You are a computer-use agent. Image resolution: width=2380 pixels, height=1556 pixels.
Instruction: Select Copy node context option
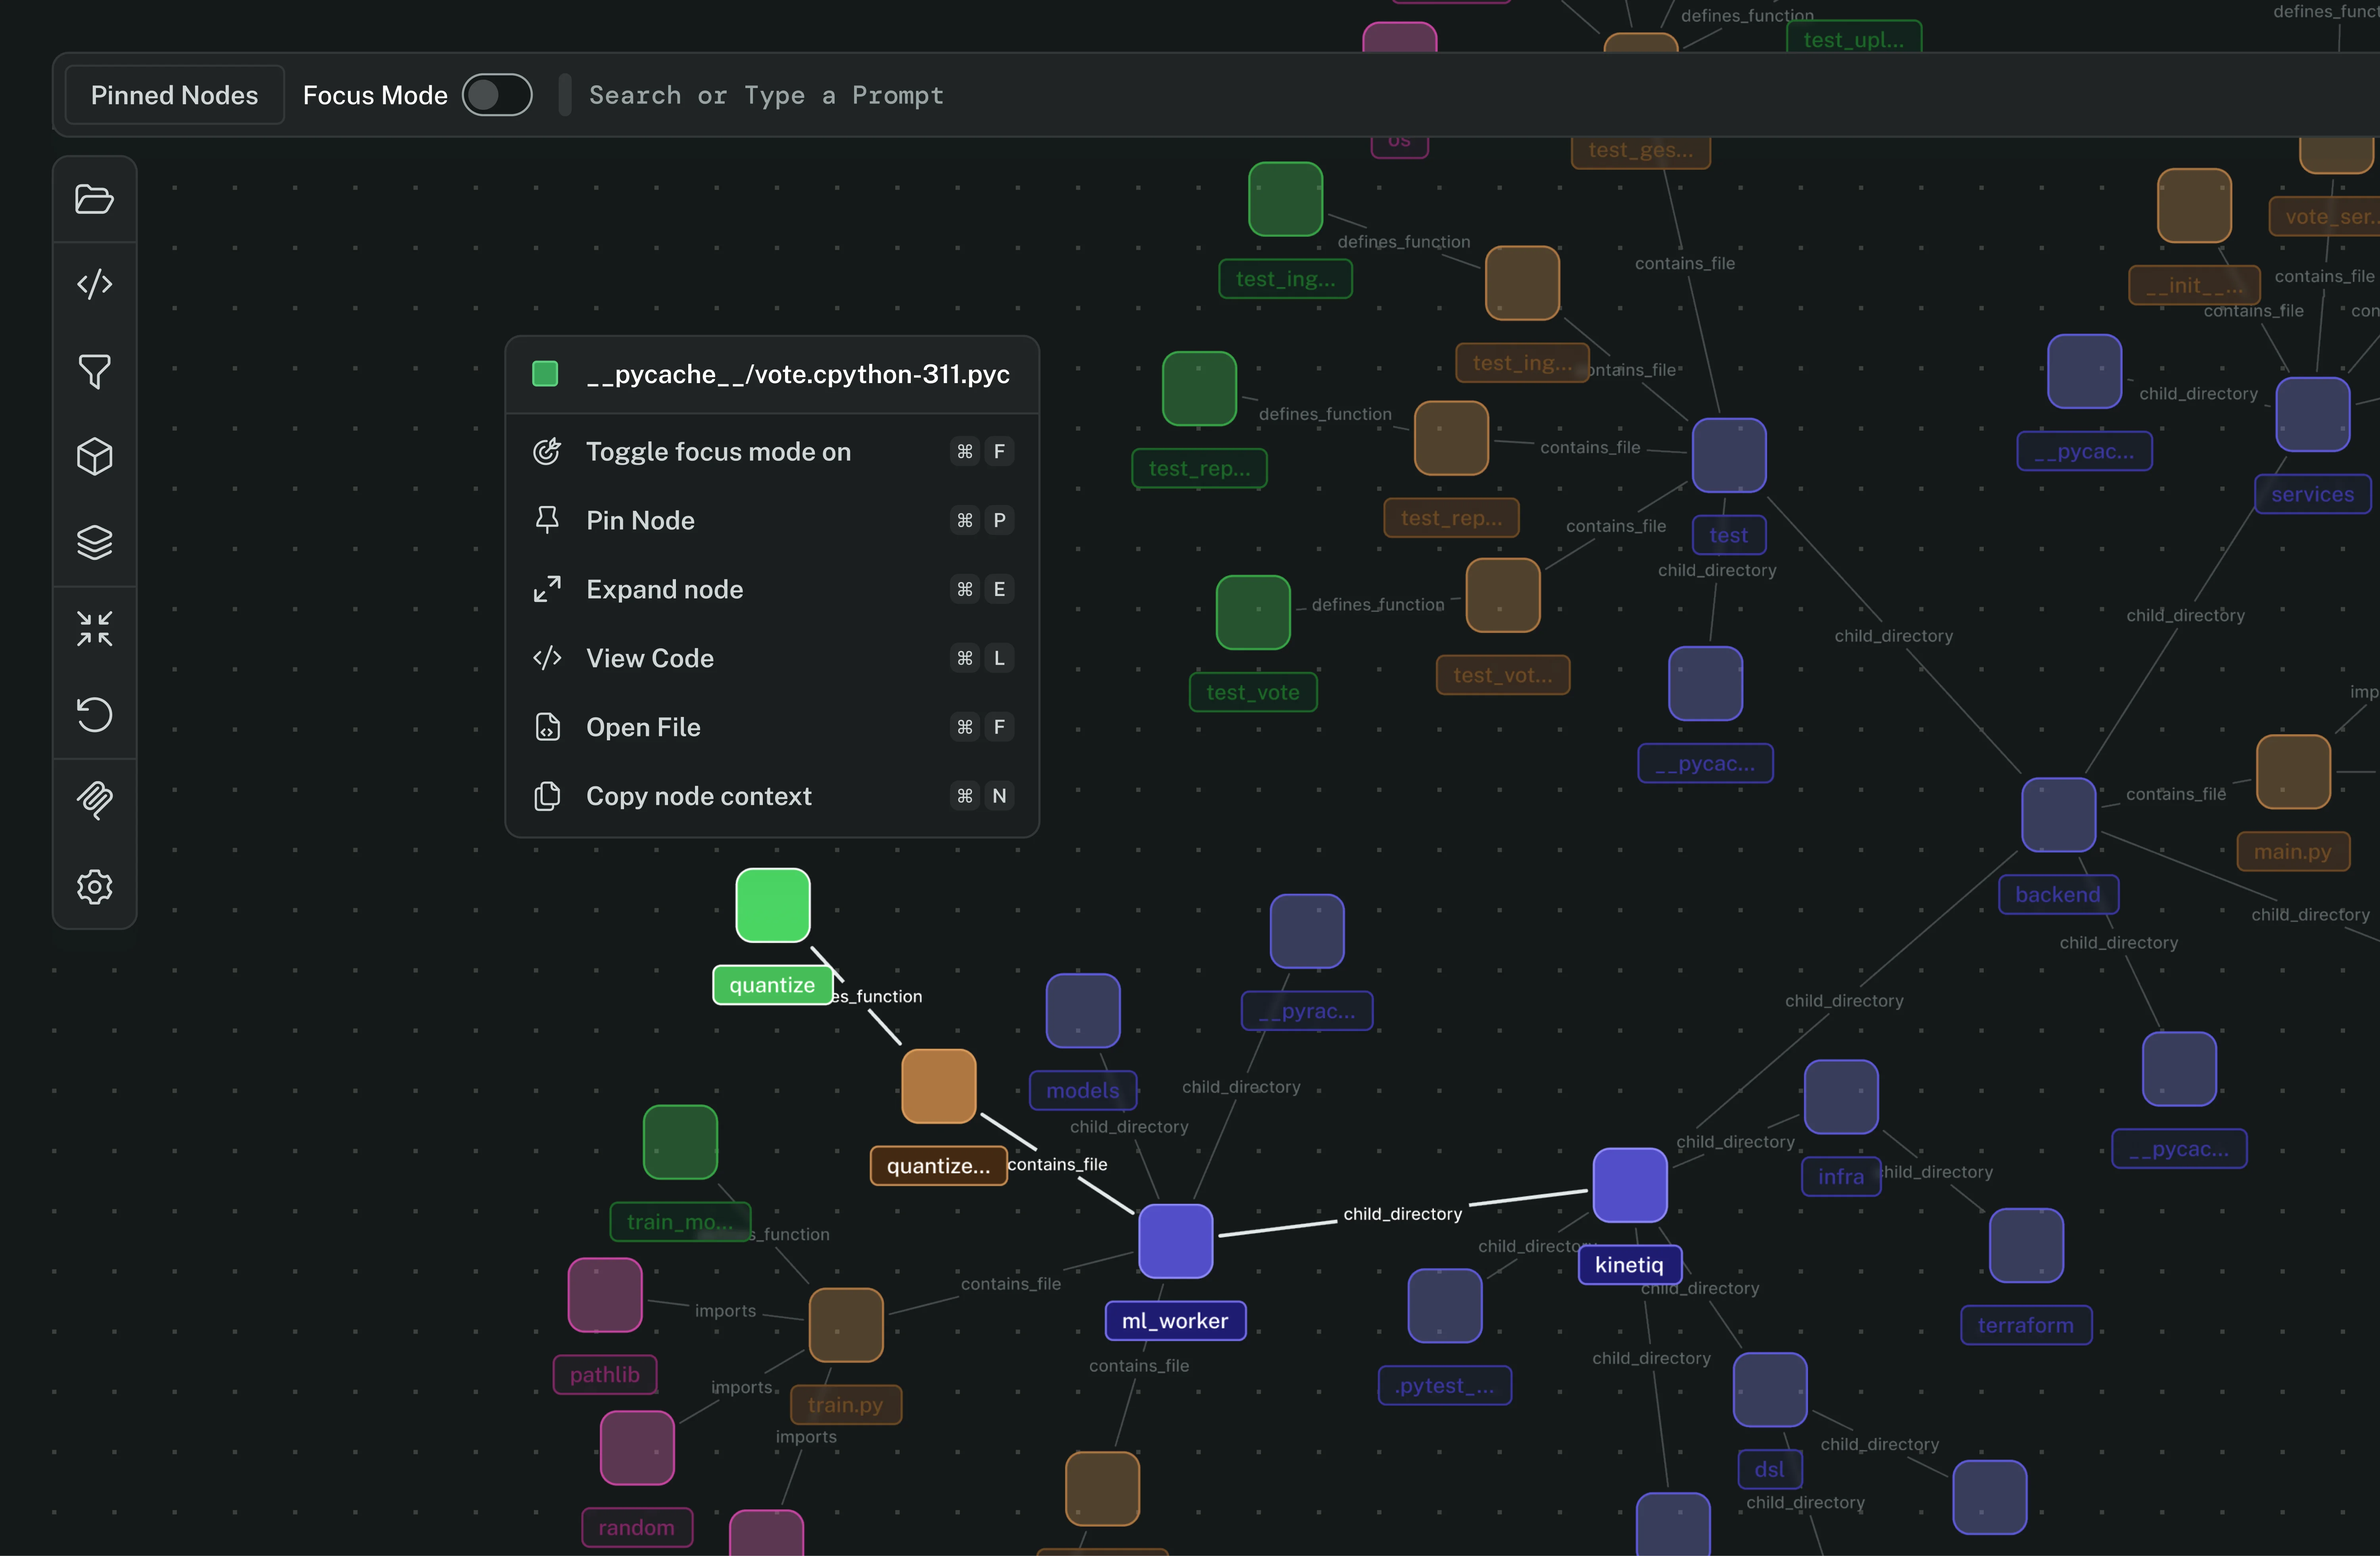pos(772,797)
